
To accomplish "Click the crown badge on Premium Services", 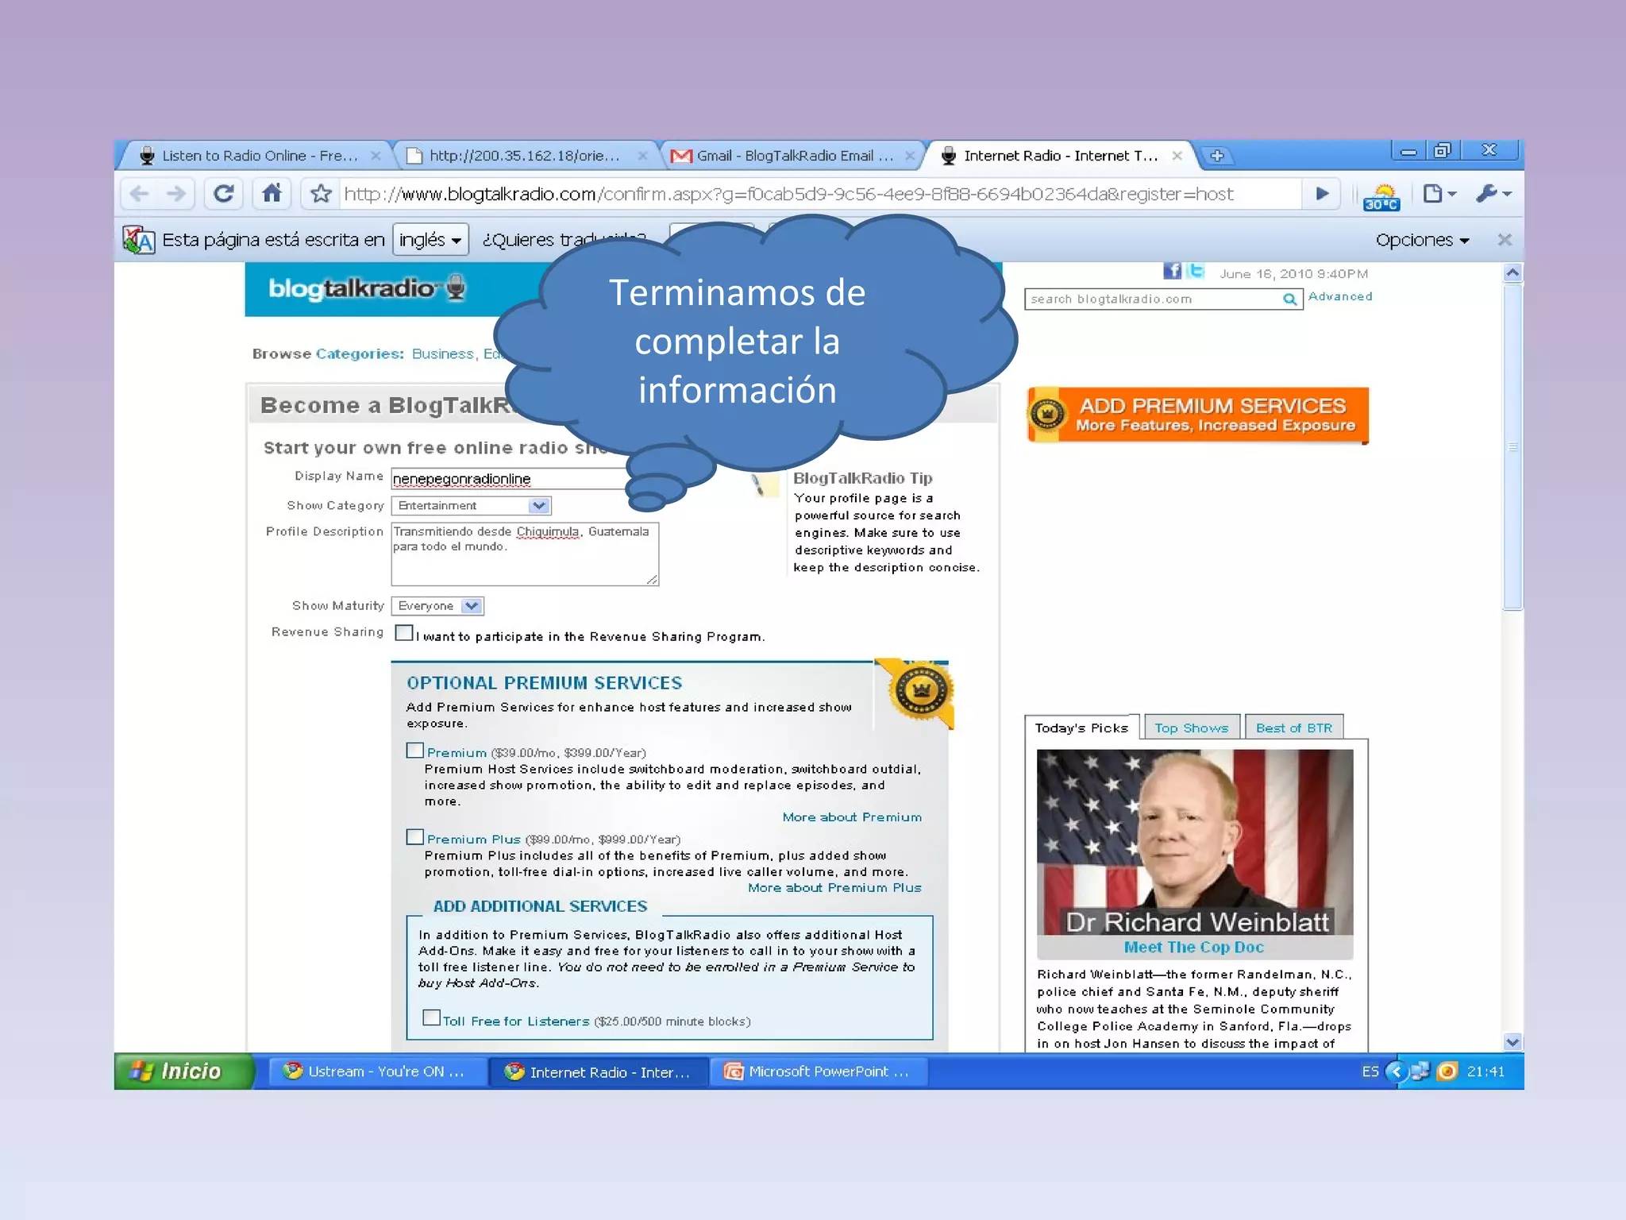I will pyautogui.click(x=919, y=691).
